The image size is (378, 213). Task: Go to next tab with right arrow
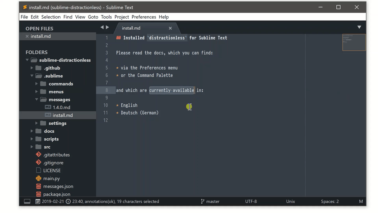(x=107, y=27)
